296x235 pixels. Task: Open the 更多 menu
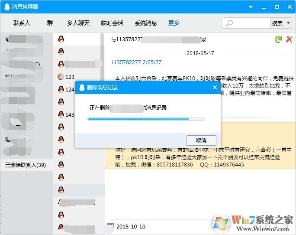174,23
